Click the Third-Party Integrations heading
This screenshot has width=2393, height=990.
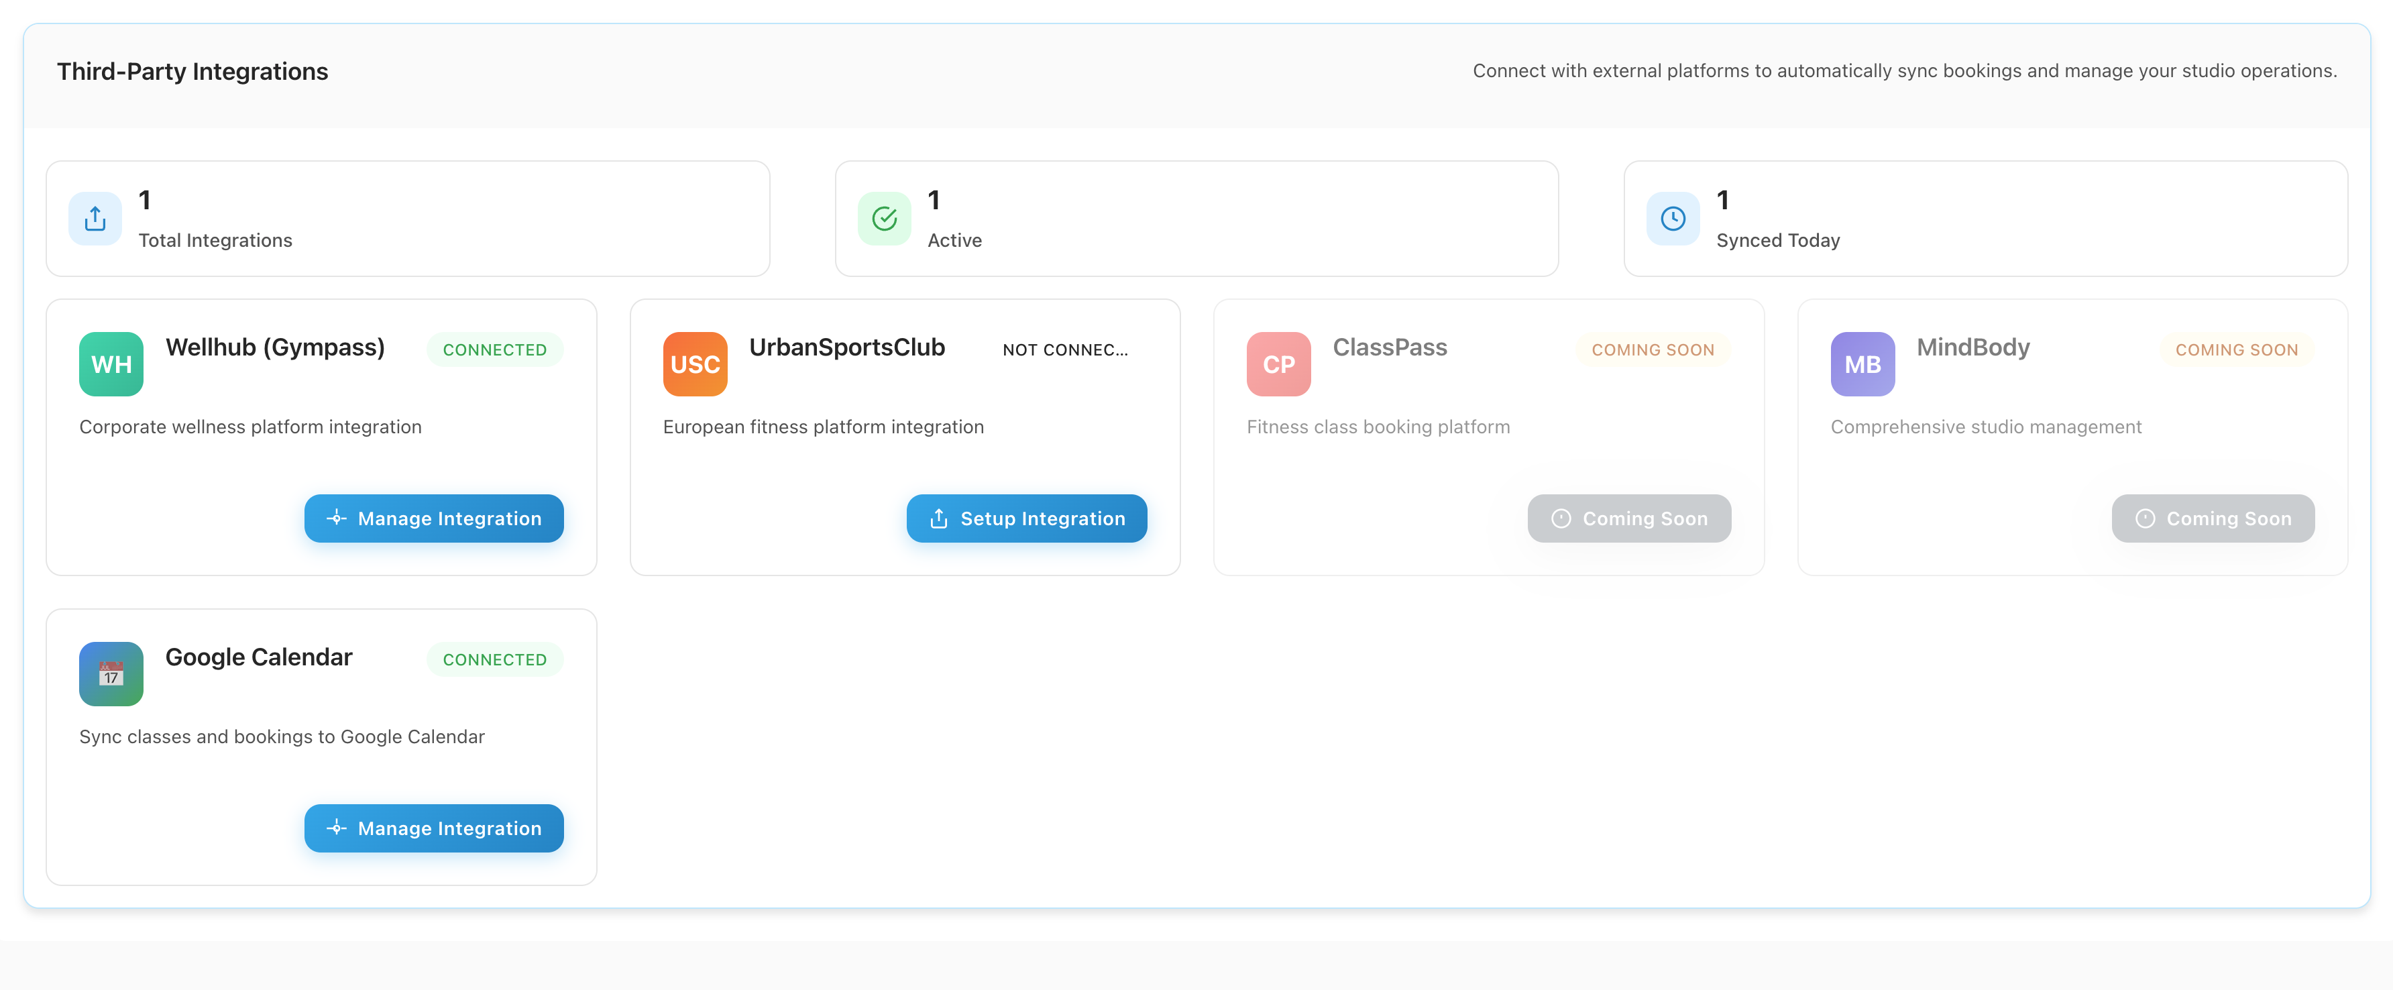[191, 70]
